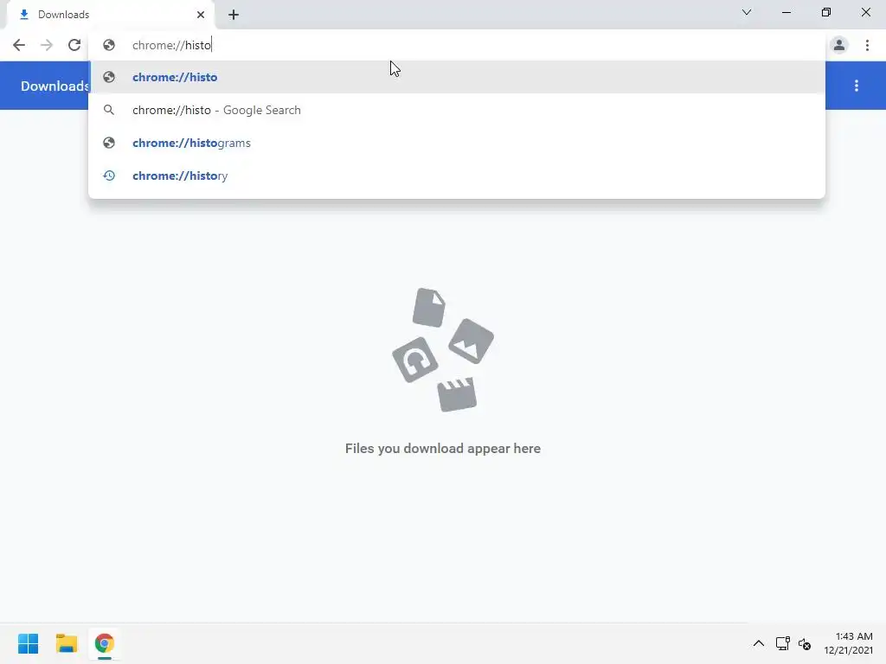Open a new tab with the plus button
Image resolution: width=886 pixels, height=664 pixels.
coord(234,15)
